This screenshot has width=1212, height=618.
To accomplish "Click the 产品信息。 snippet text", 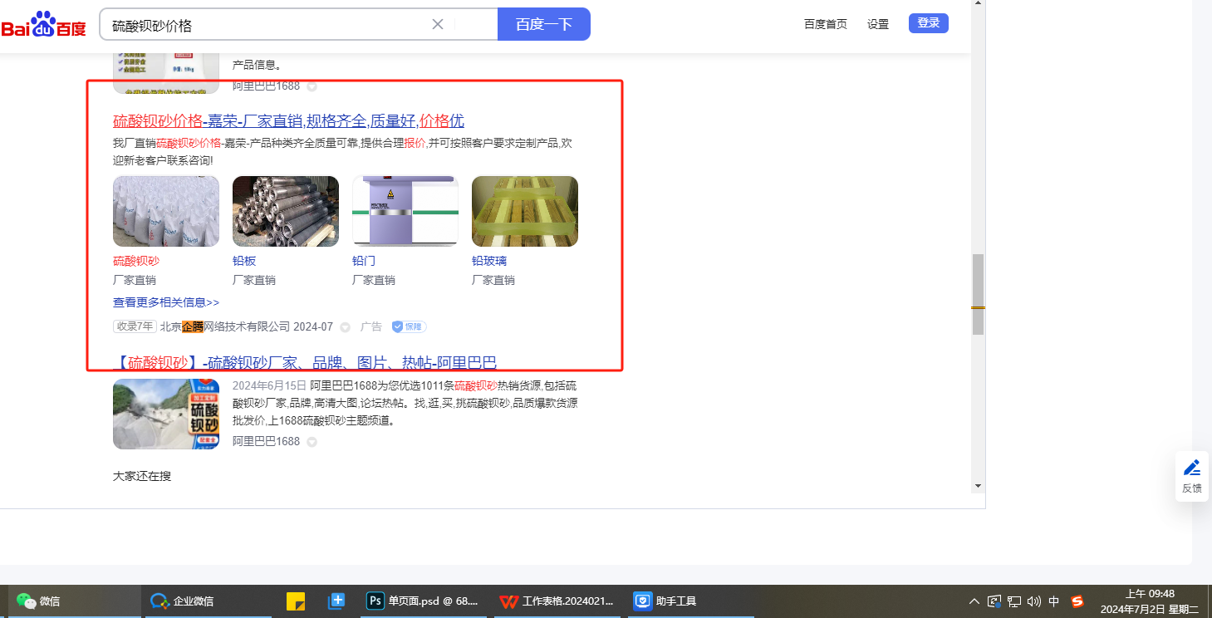I will 257,65.
